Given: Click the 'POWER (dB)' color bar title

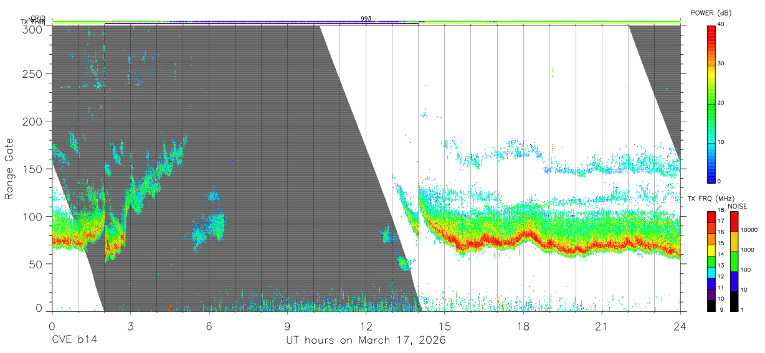Looking at the screenshot, I should click(x=711, y=13).
